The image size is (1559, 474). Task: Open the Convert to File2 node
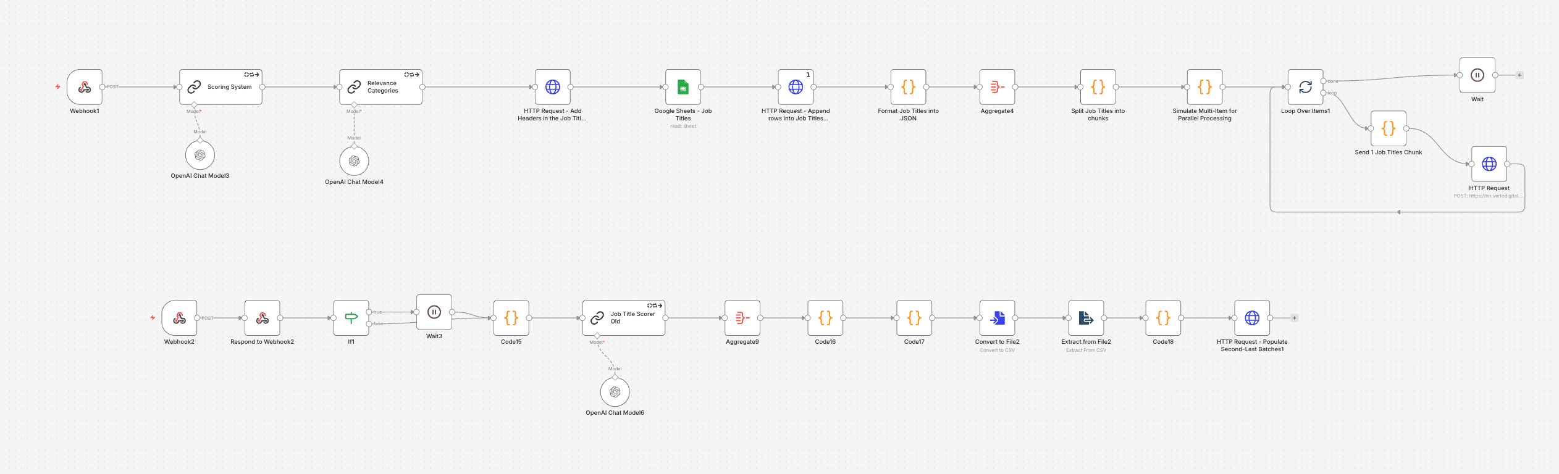pos(997,318)
